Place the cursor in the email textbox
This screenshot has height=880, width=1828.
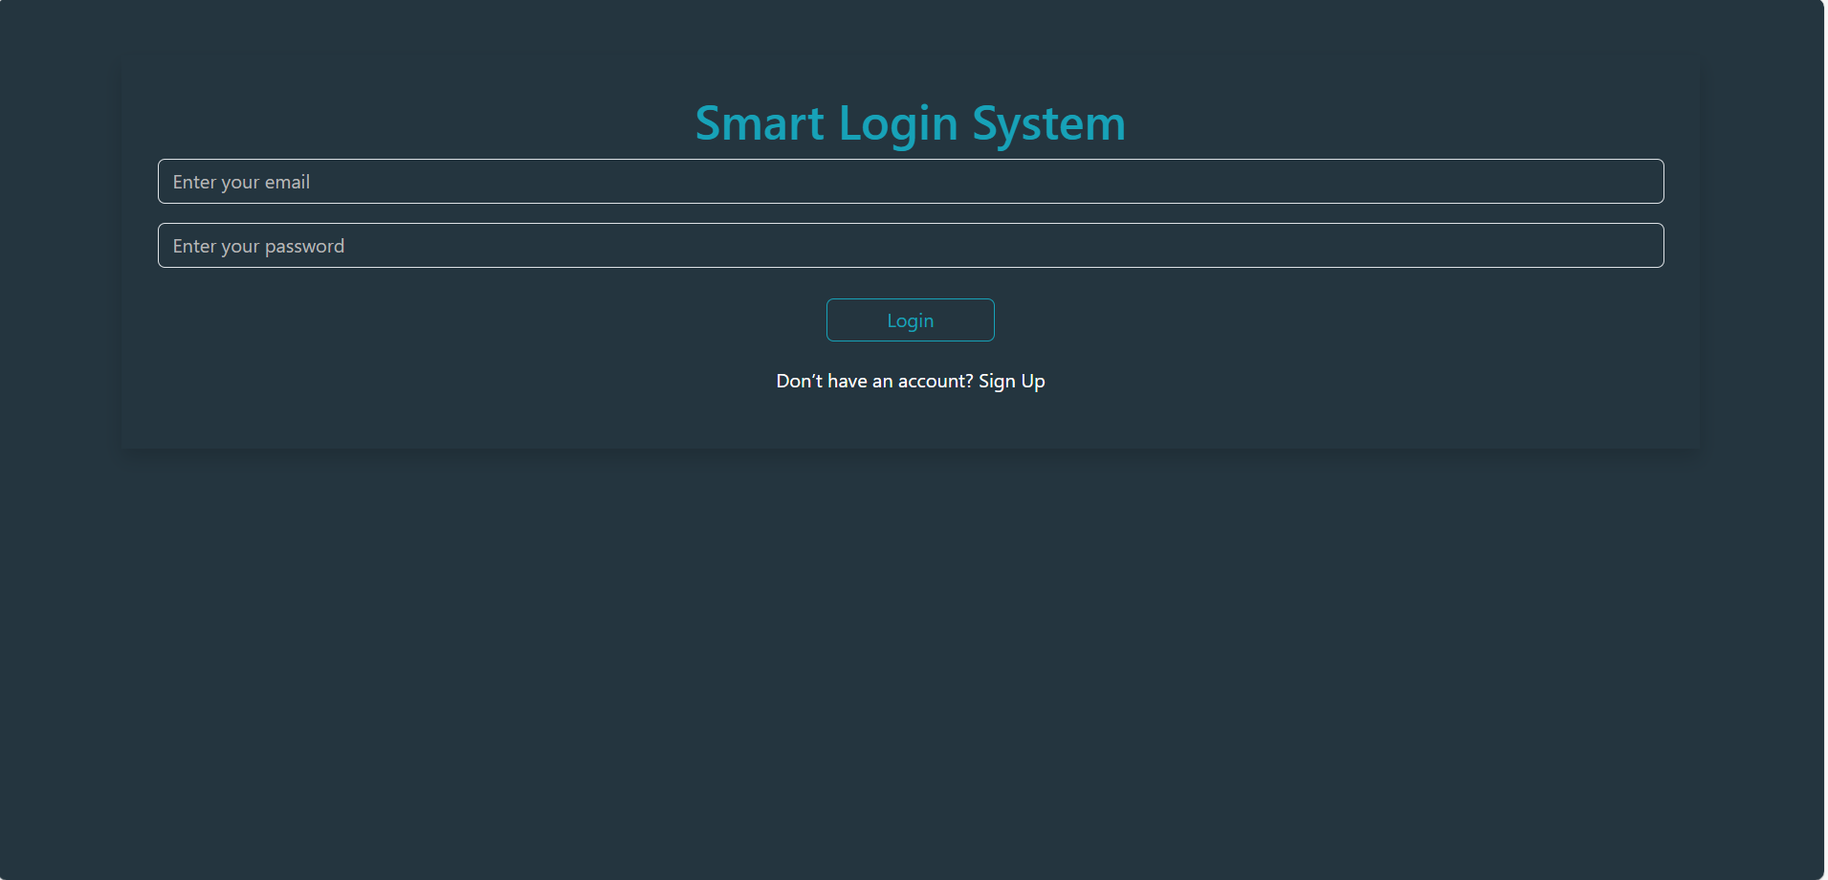coord(910,182)
